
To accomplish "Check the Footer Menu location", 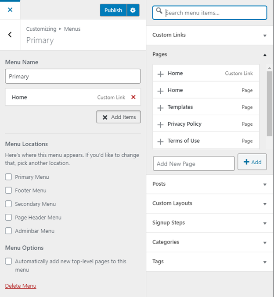I will tap(8, 191).
